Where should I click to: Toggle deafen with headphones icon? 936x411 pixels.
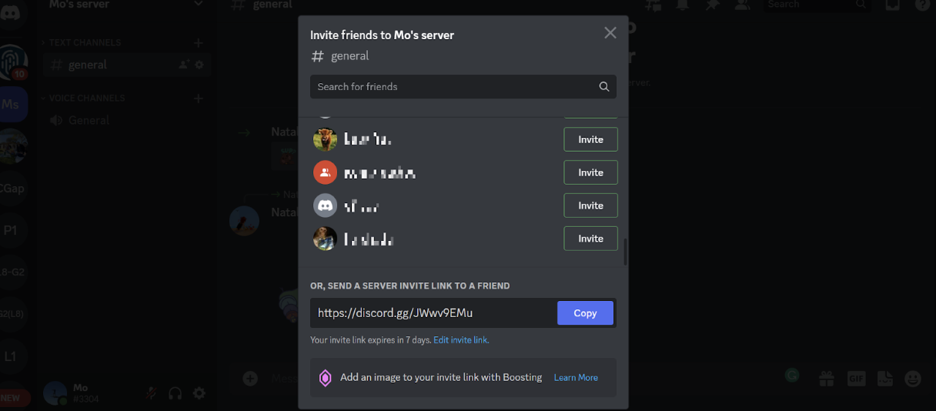(x=175, y=393)
